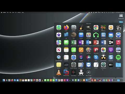Launch the Music app in the stack
The image size is (125, 94).
pyautogui.click(x=118, y=42)
